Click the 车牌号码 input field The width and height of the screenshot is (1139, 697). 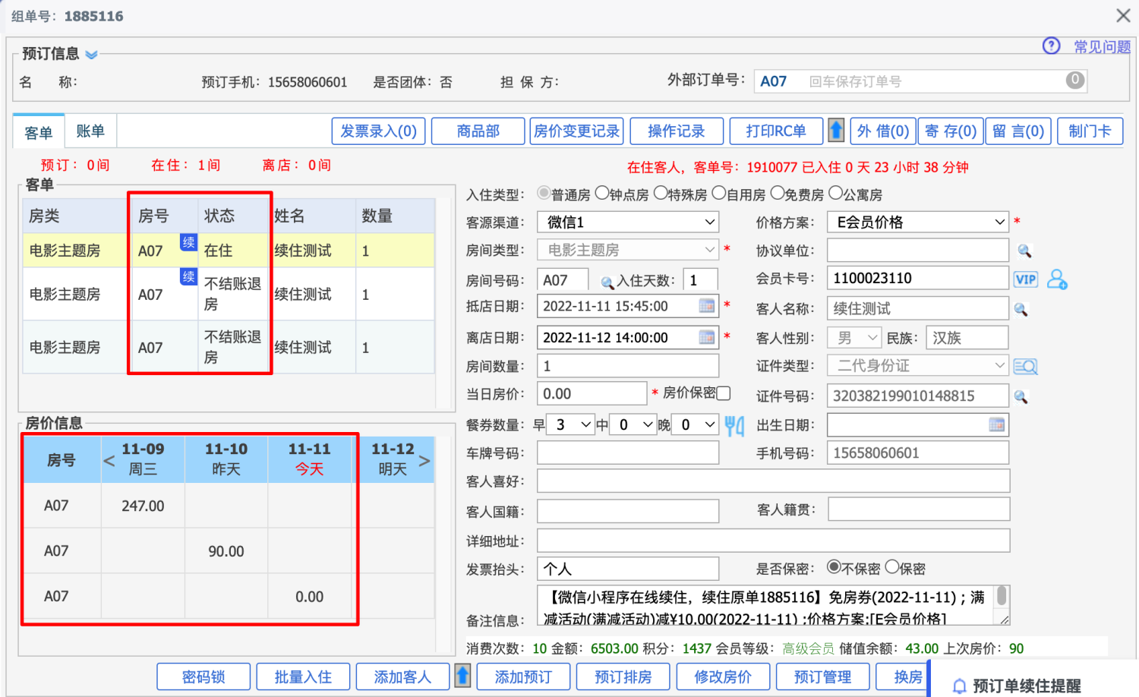628,453
